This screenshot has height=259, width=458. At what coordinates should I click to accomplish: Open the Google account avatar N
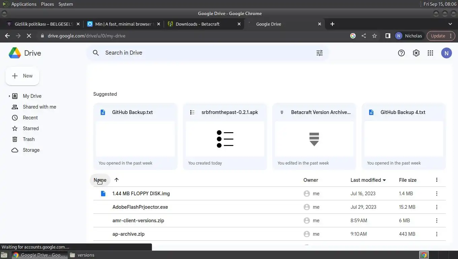click(447, 53)
